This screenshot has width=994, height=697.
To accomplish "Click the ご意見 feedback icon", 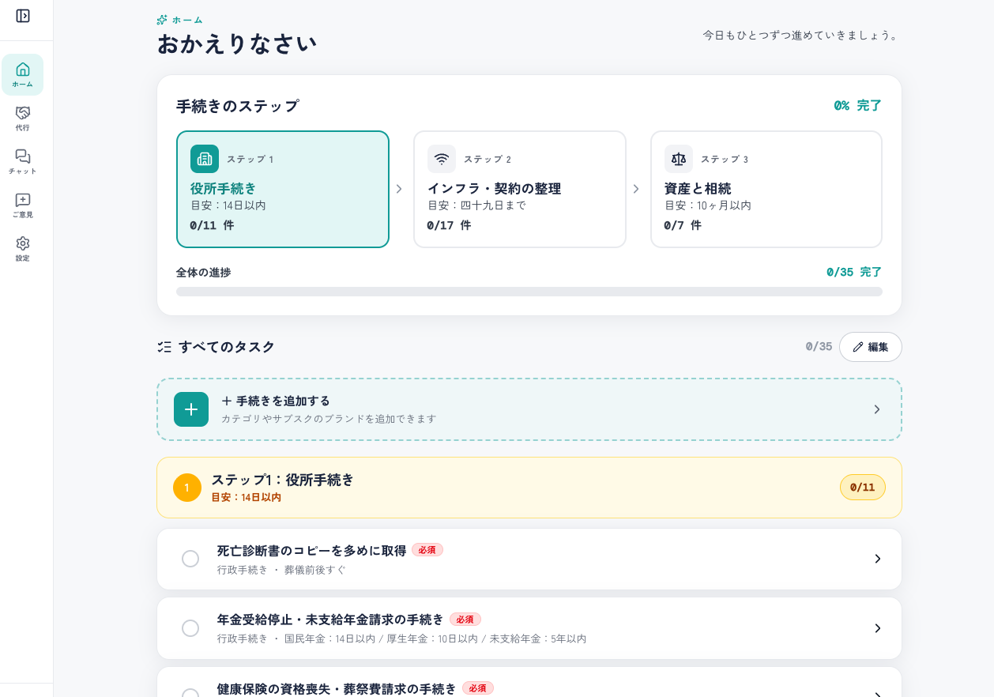I will coord(22,205).
